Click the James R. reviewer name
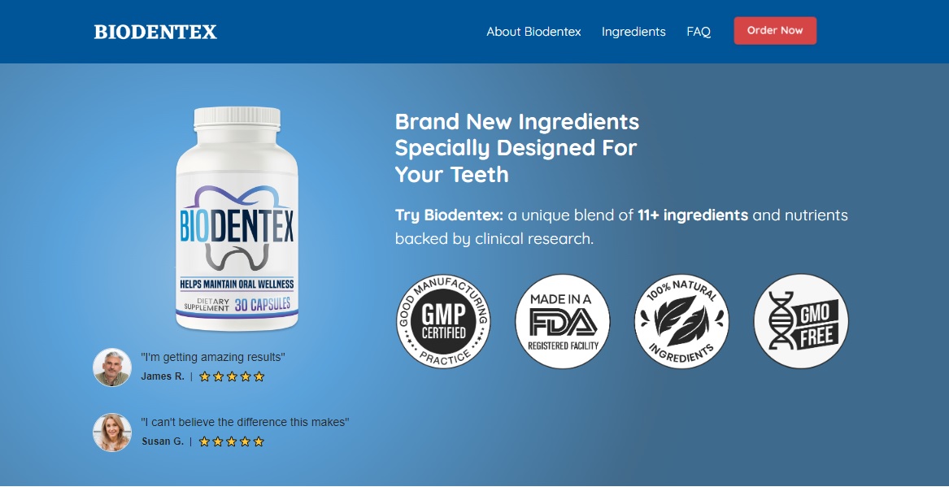Image resolution: width=949 pixels, height=487 pixels. [x=163, y=376]
